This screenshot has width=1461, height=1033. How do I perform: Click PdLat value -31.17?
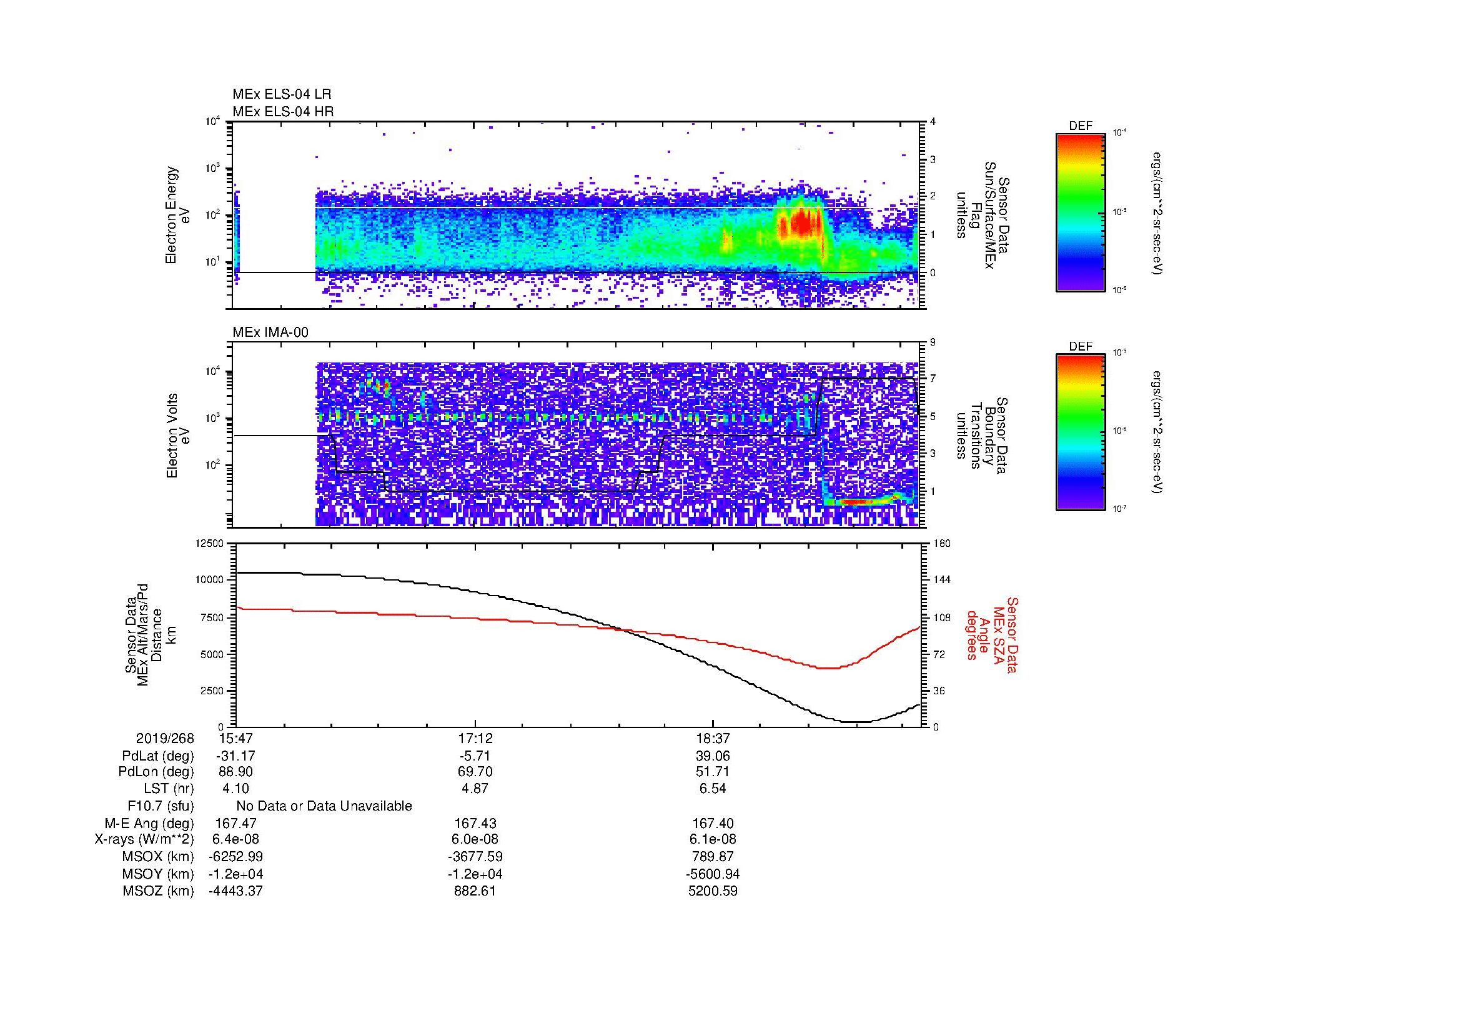235,756
